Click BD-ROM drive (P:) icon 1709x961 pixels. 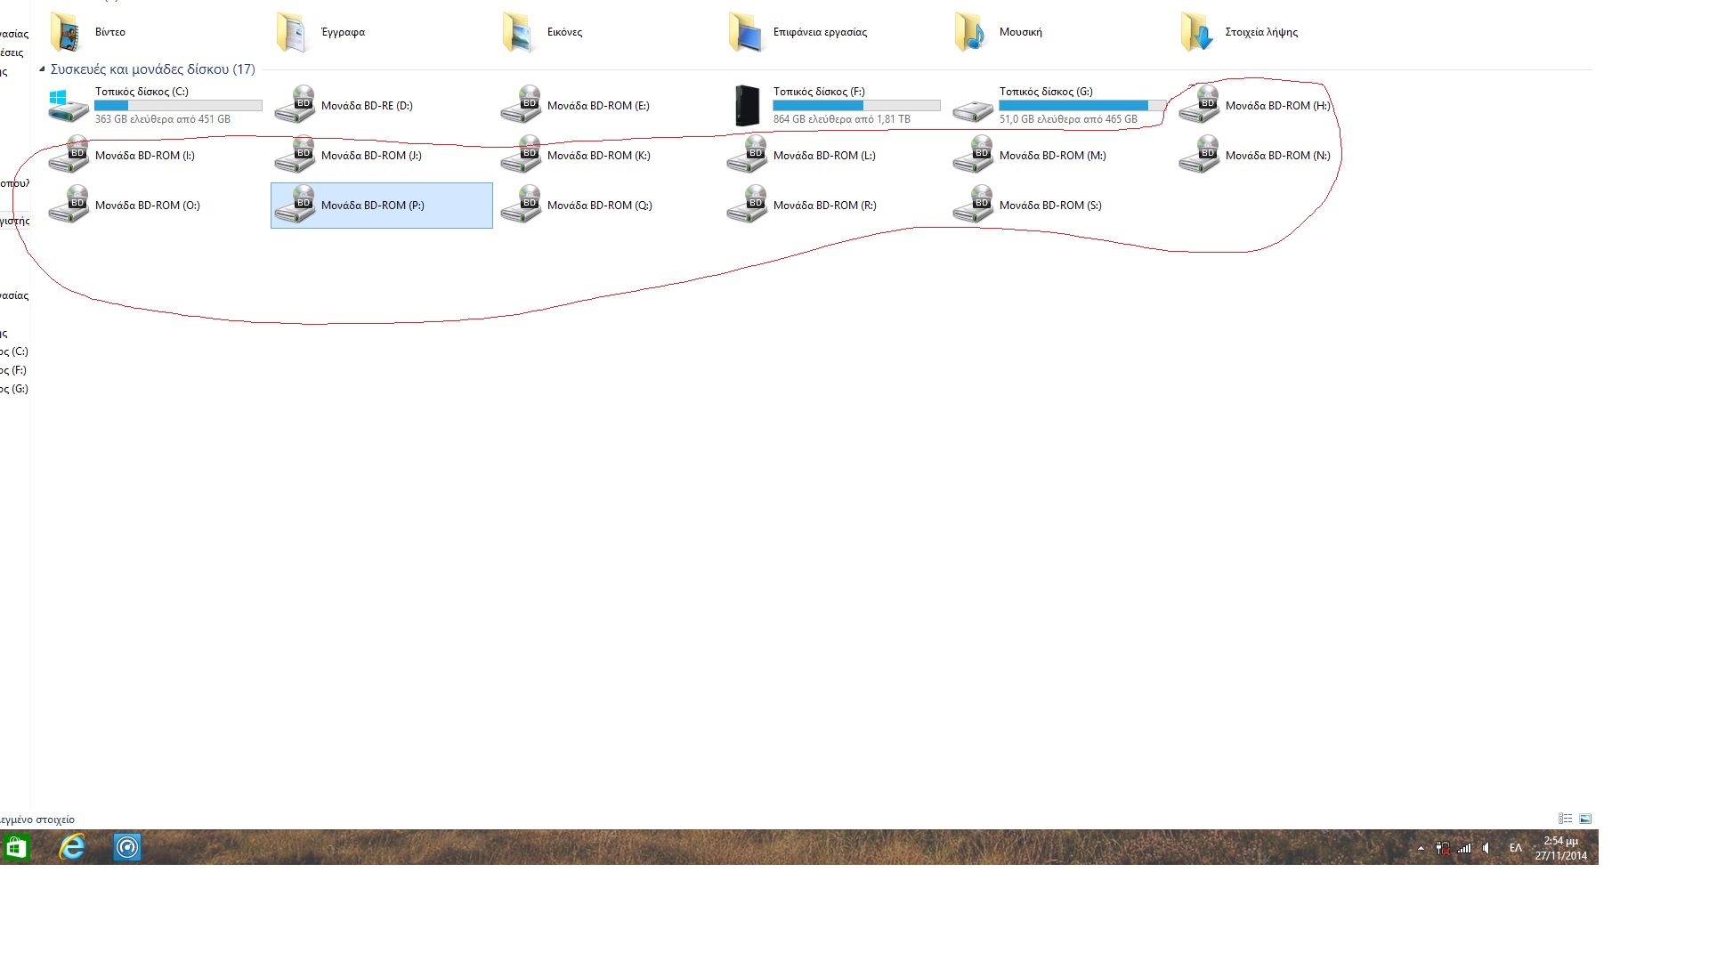click(295, 205)
